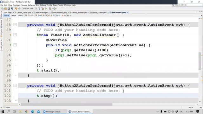Switch to the Start Page tab

(8, 13)
